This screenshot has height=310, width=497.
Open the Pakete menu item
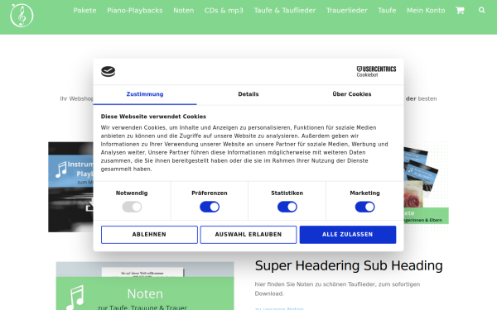tap(84, 11)
